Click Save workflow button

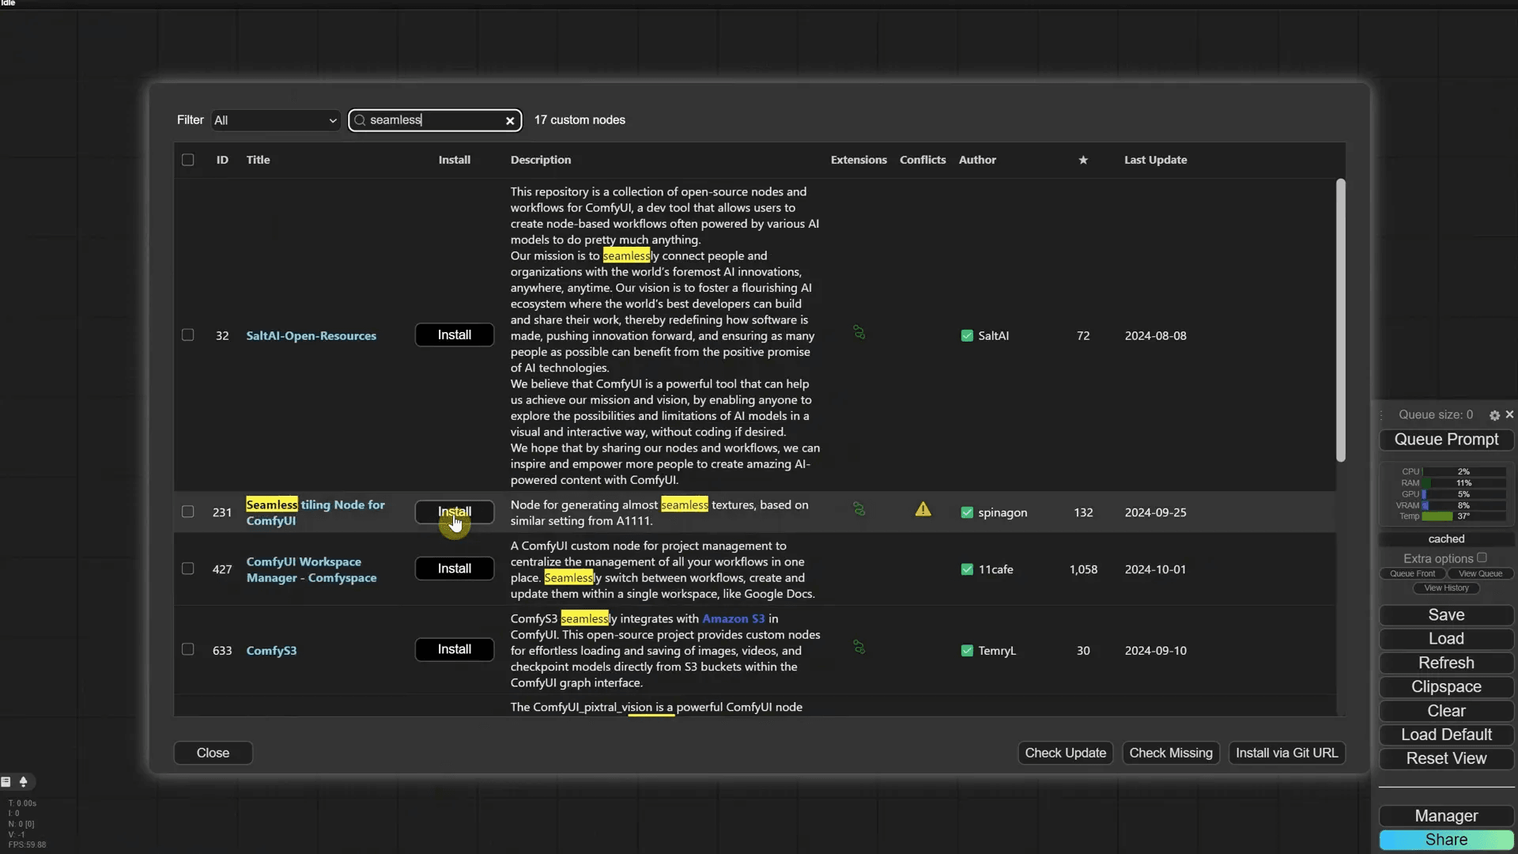1446,615
